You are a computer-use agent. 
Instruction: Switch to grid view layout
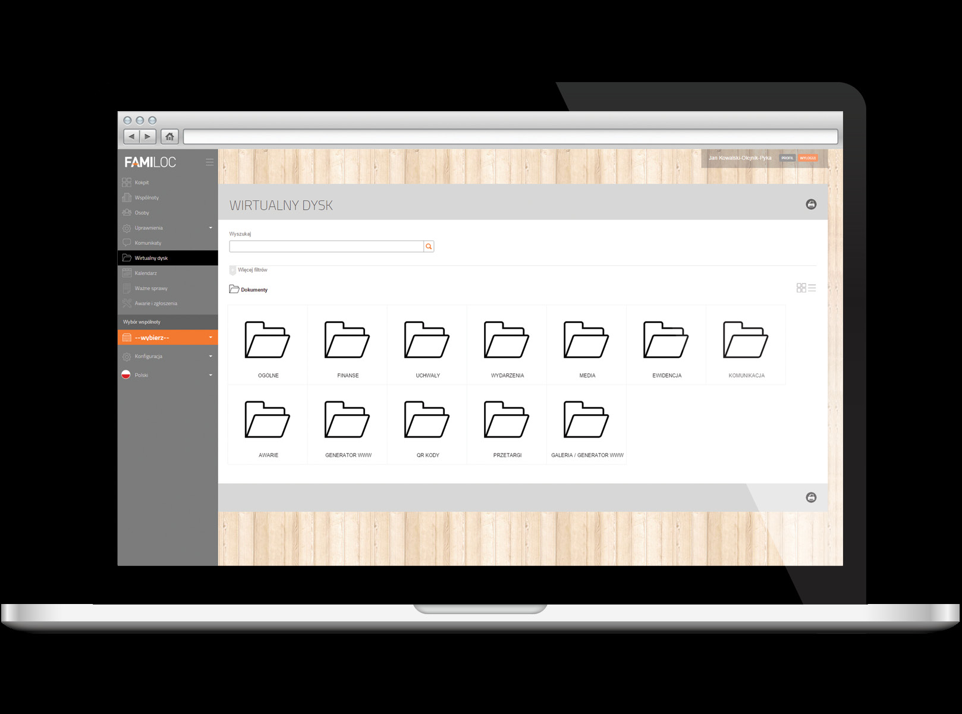pyautogui.click(x=801, y=288)
